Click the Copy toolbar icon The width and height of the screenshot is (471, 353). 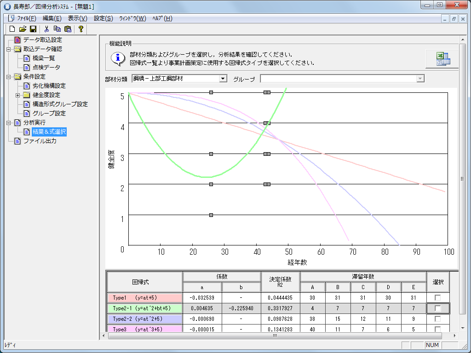tap(57, 29)
